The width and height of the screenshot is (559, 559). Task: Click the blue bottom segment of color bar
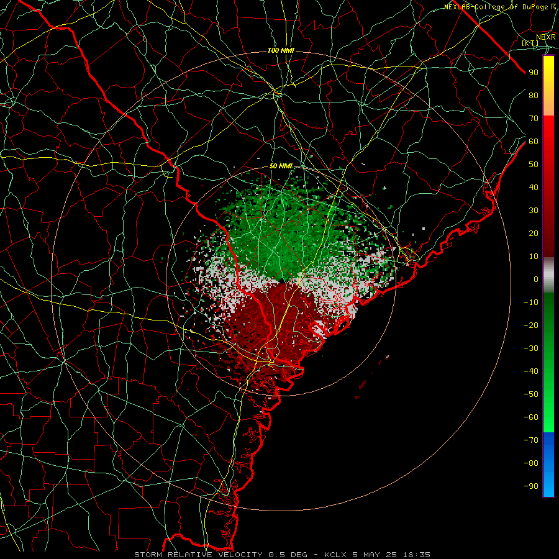coord(548,465)
